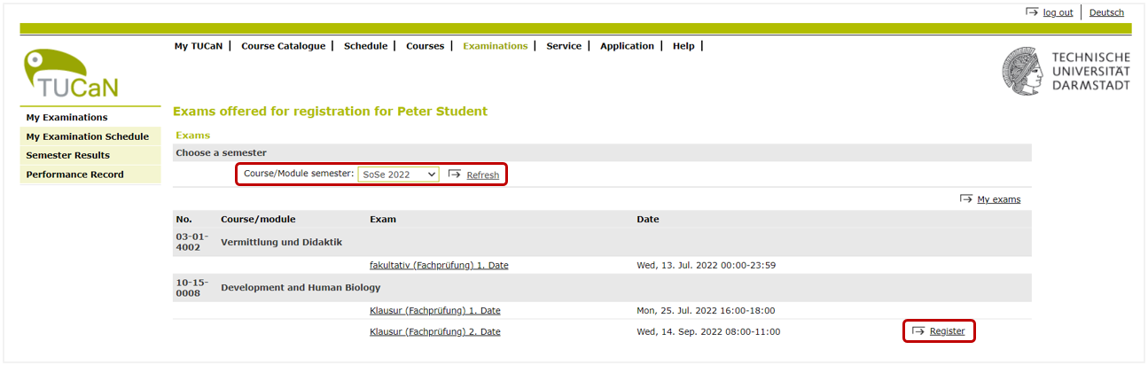The width and height of the screenshot is (1148, 365).
Task: Click the Course/module column header
Action: [258, 219]
